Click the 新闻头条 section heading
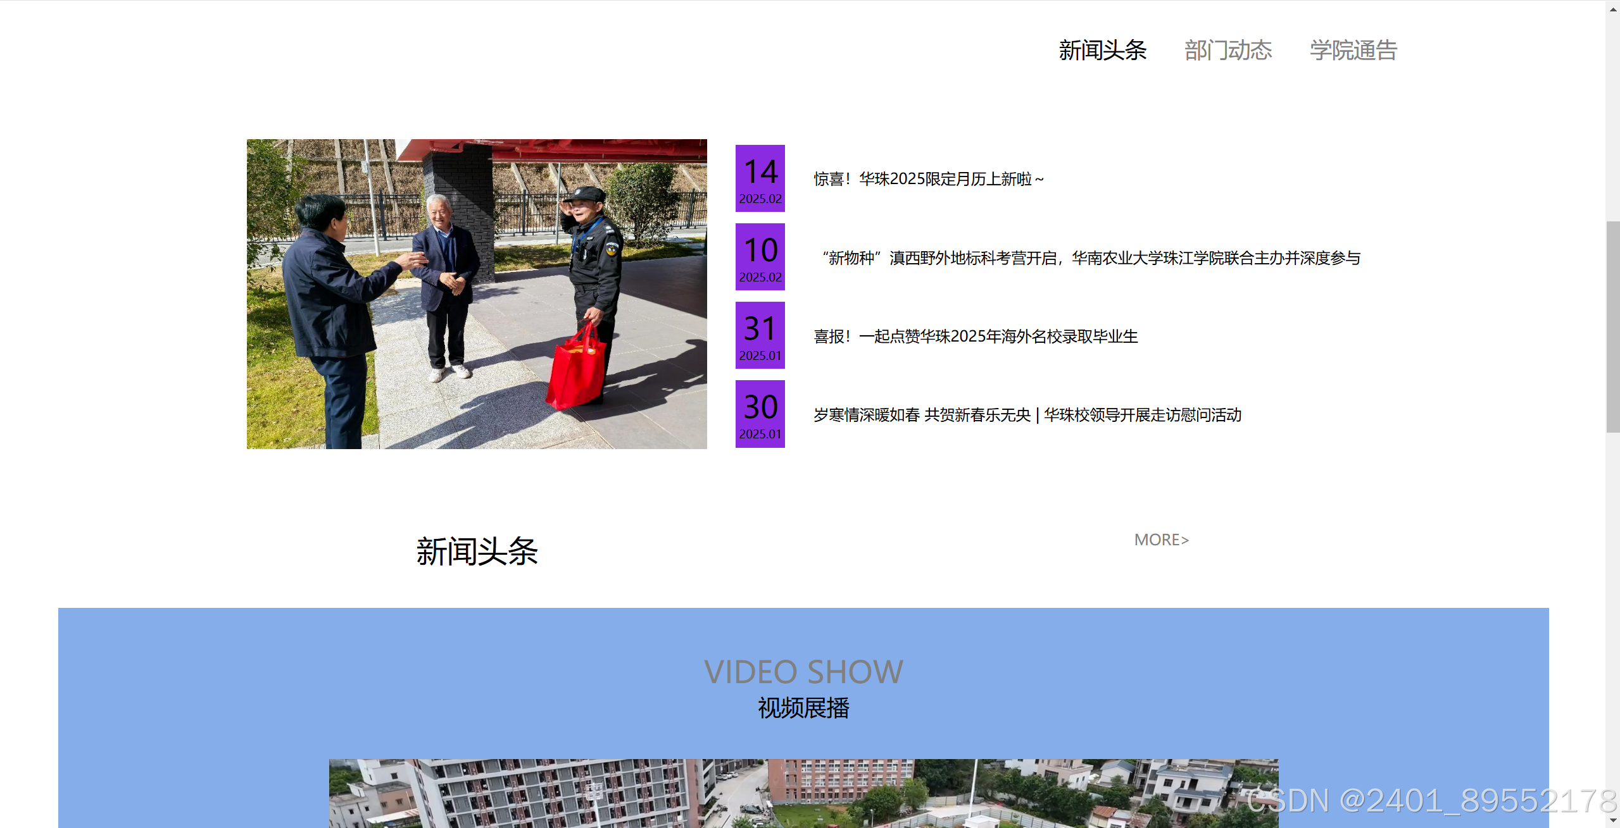1620x828 pixels. pos(477,552)
